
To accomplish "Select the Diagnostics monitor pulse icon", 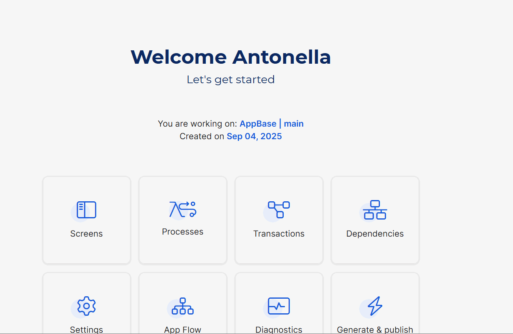I will point(279,306).
